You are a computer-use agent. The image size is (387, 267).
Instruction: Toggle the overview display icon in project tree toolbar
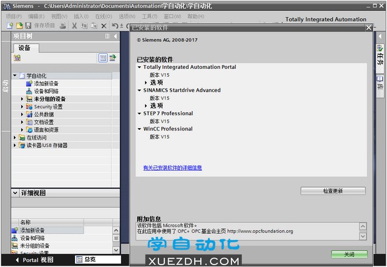(103, 58)
